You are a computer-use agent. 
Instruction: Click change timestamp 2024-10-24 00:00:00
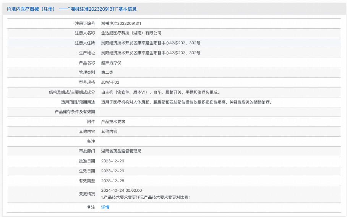click(x=122, y=191)
